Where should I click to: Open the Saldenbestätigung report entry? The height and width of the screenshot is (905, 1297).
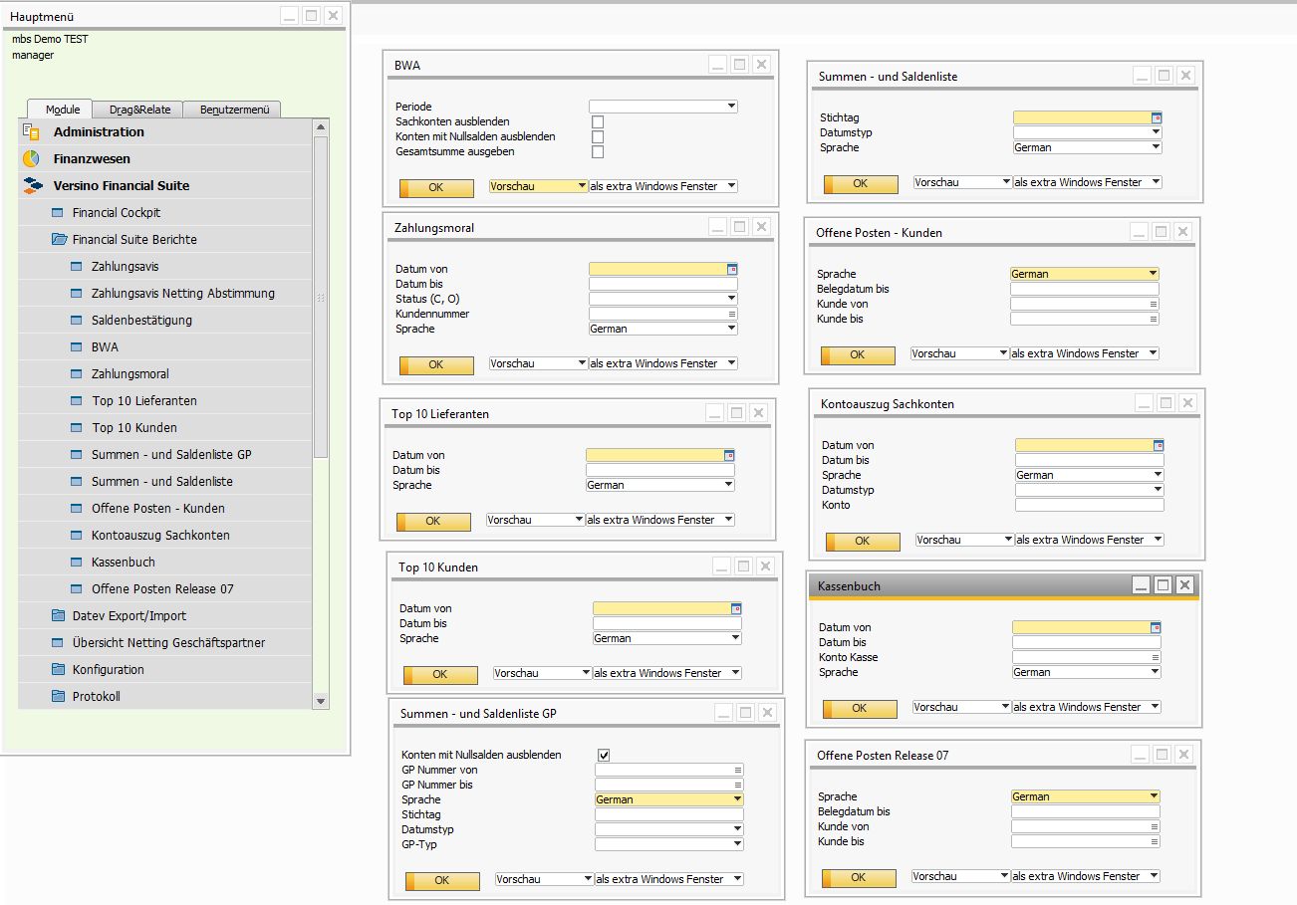[141, 321]
